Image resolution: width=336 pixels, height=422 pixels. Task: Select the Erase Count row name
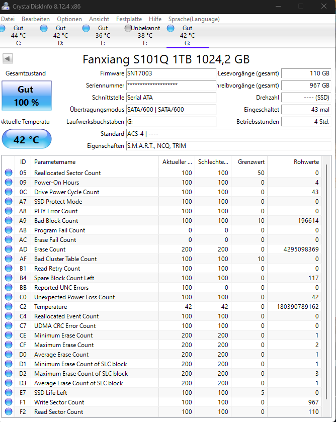pos(50,249)
